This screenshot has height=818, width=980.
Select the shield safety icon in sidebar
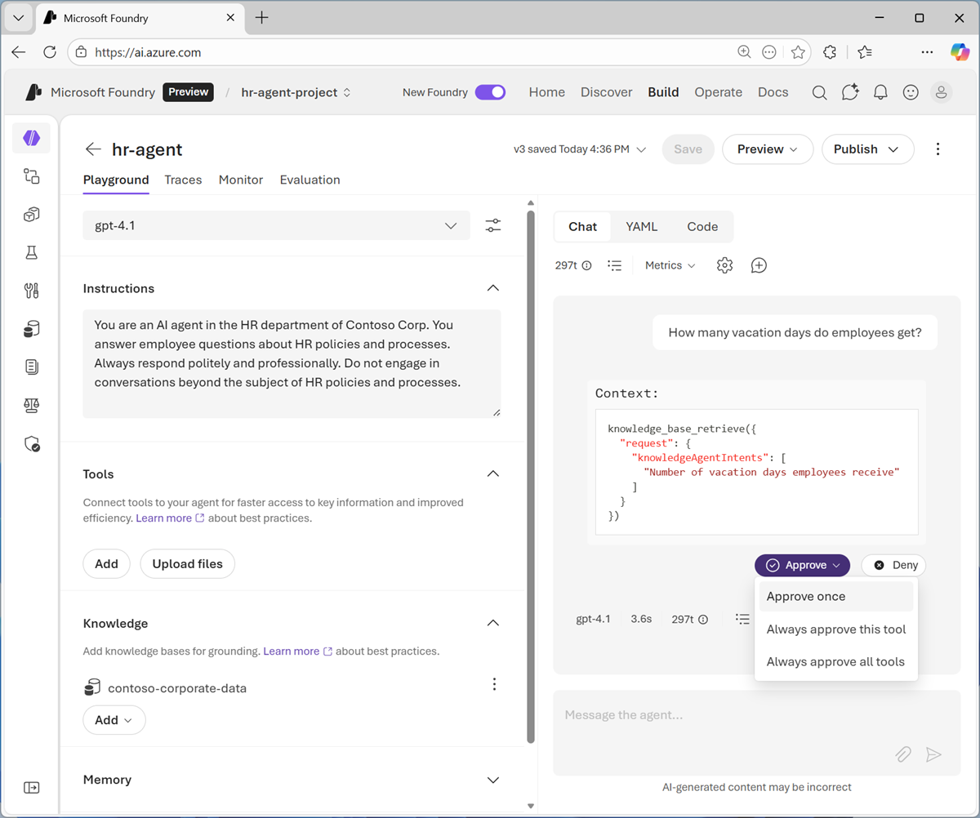coord(31,443)
